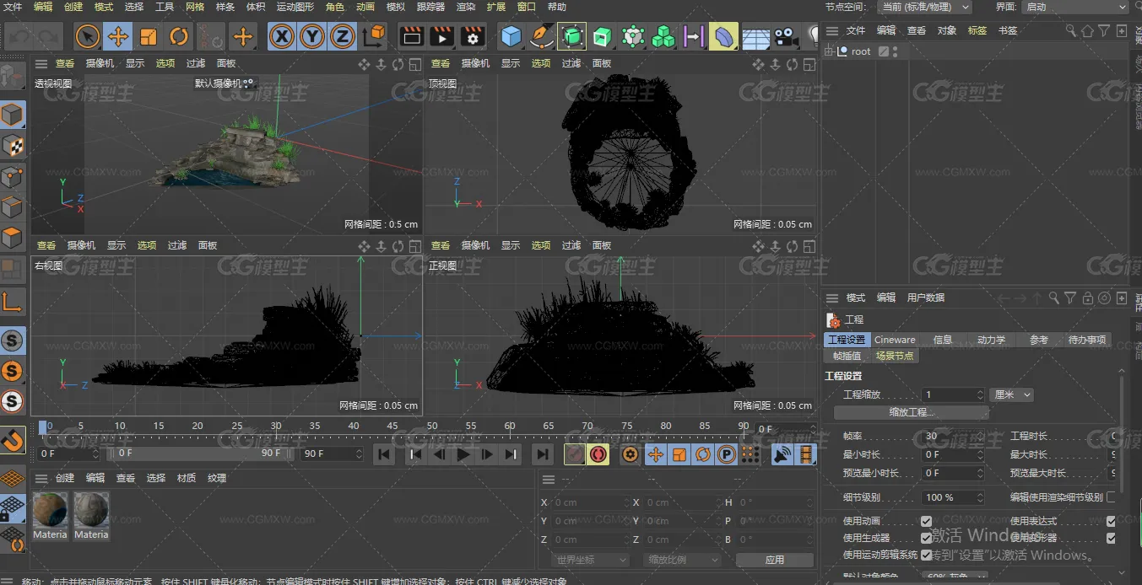Viewport: 1142px width, 585px height.
Task: Click frame 45 on the timeline ruler
Action: 392,426
